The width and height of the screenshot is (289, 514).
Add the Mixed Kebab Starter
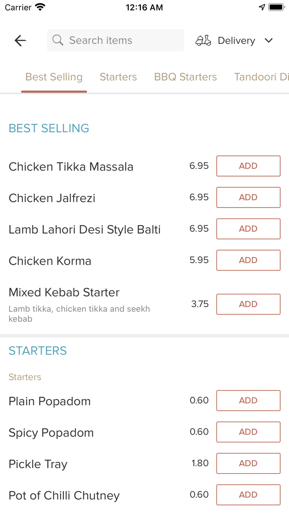tap(248, 304)
